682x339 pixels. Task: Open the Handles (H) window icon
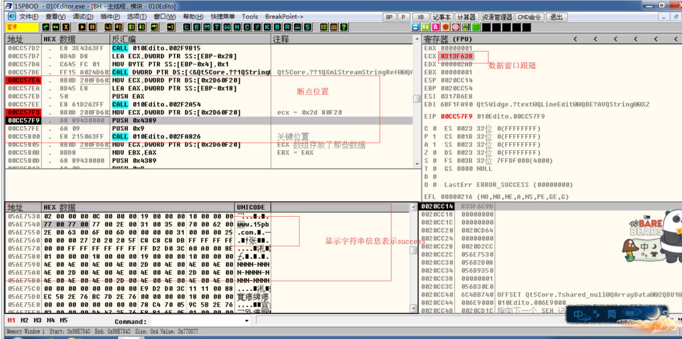(x=237, y=27)
